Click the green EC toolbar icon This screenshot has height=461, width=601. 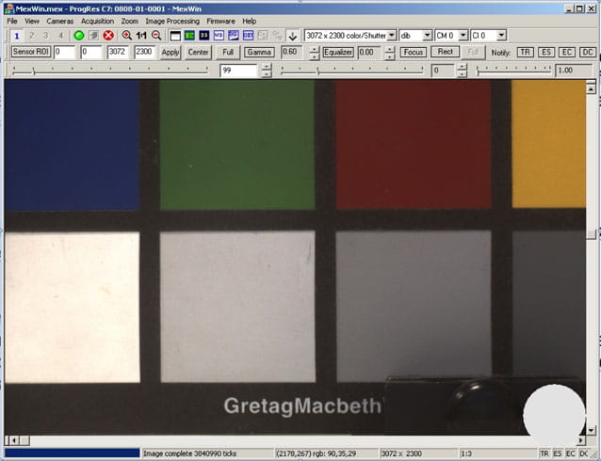point(189,35)
